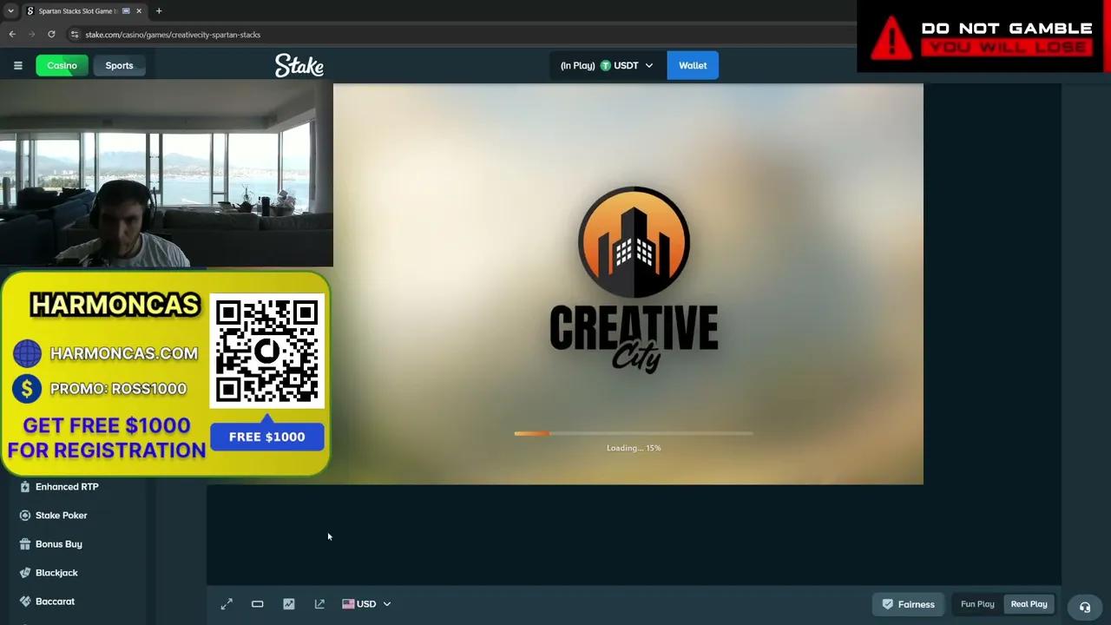Open Enhanced RTP in sidebar
Image resolution: width=1111 pixels, height=625 pixels.
(x=67, y=486)
